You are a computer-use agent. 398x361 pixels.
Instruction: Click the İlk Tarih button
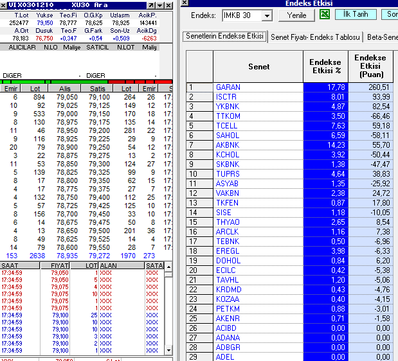(355, 14)
